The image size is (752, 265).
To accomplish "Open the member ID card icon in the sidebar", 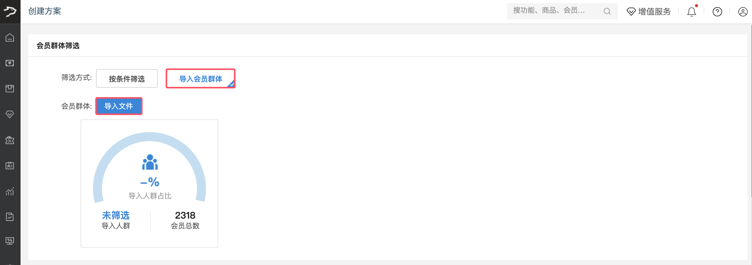I will [10, 166].
